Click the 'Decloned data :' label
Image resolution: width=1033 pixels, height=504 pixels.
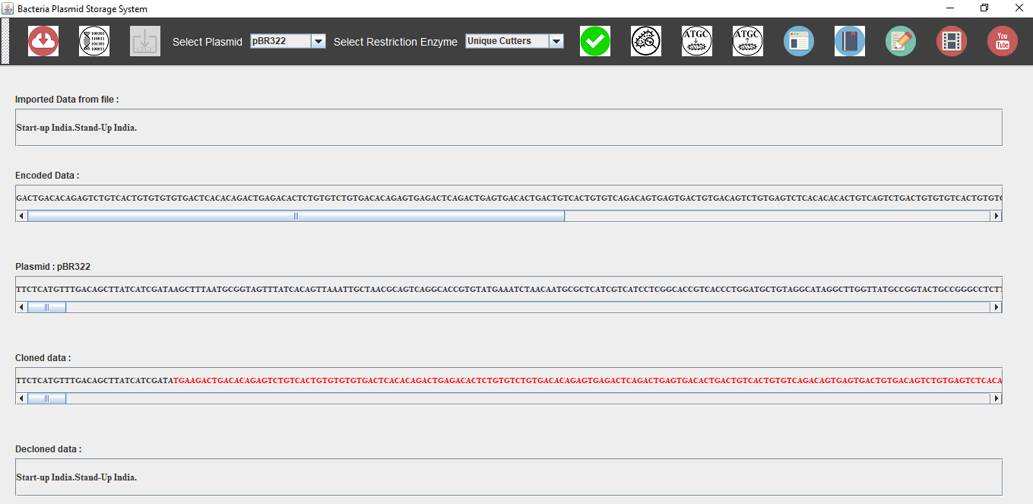click(x=49, y=449)
